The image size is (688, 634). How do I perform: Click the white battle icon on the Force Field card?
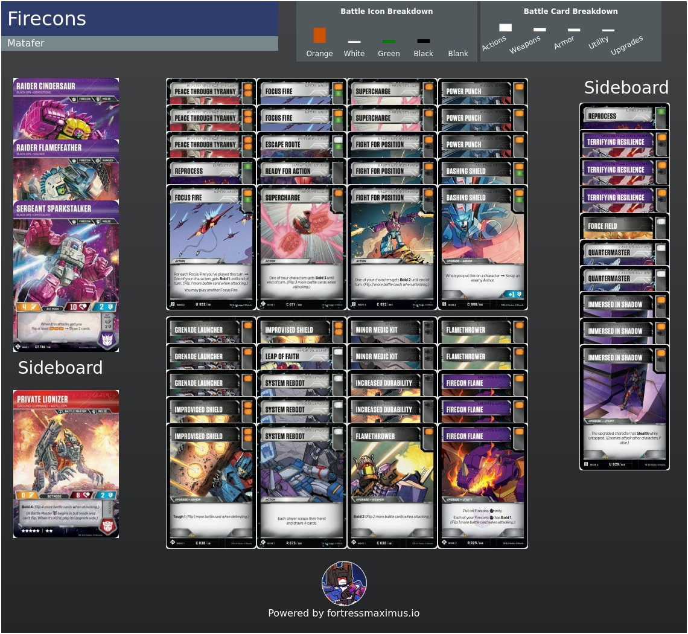[x=661, y=222]
